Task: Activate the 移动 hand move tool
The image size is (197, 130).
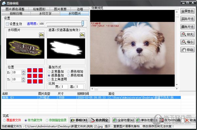Action: point(187,50)
